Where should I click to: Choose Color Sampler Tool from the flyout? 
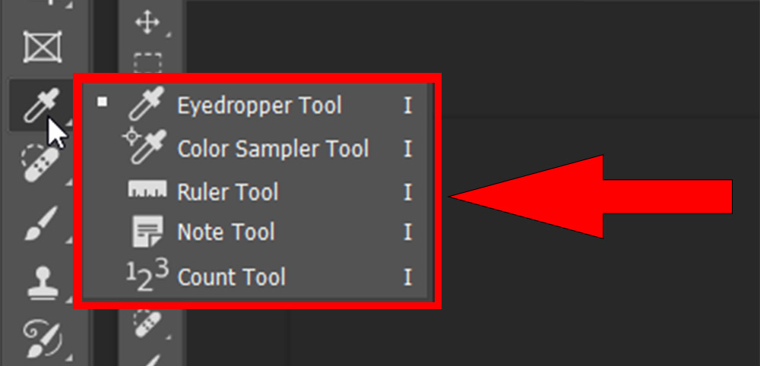point(273,148)
